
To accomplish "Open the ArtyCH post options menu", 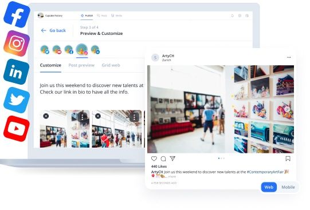I will (x=289, y=57).
